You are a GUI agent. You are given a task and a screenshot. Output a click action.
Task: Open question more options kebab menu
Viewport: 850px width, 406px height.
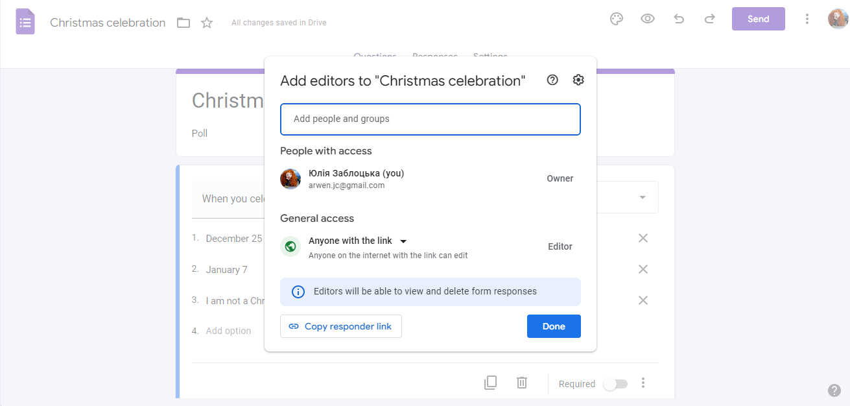(643, 383)
